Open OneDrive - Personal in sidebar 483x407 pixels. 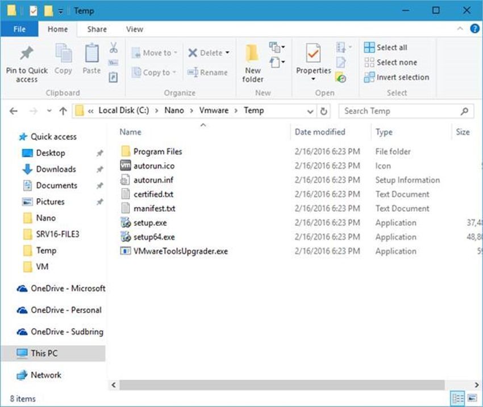pyautogui.click(x=66, y=310)
